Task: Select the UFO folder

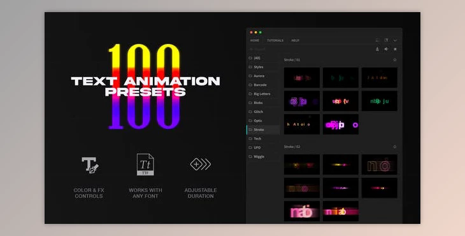Action: point(263,147)
